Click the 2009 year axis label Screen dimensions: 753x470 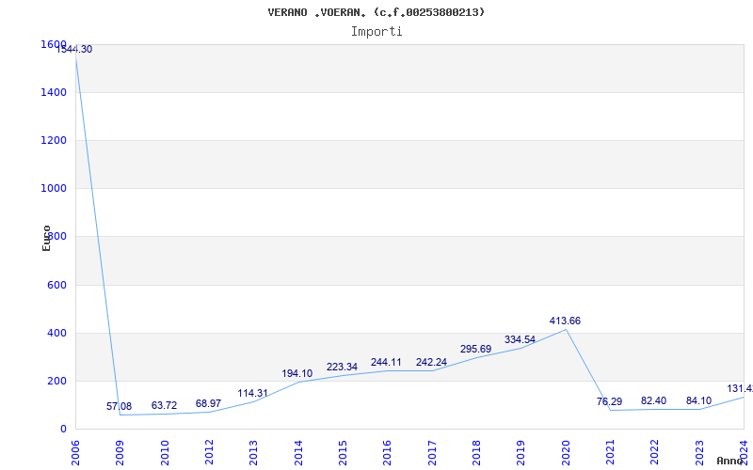point(120,451)
